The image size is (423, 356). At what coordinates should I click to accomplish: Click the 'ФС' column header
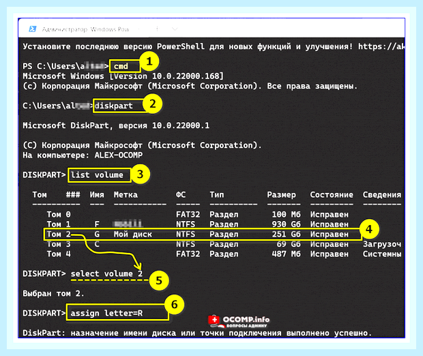(181, 195)
